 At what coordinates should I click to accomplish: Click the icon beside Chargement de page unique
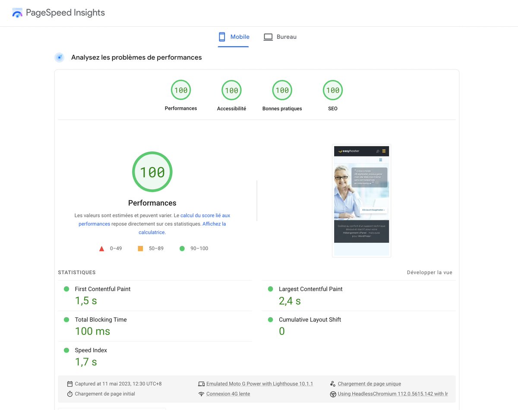coord(332,384)
